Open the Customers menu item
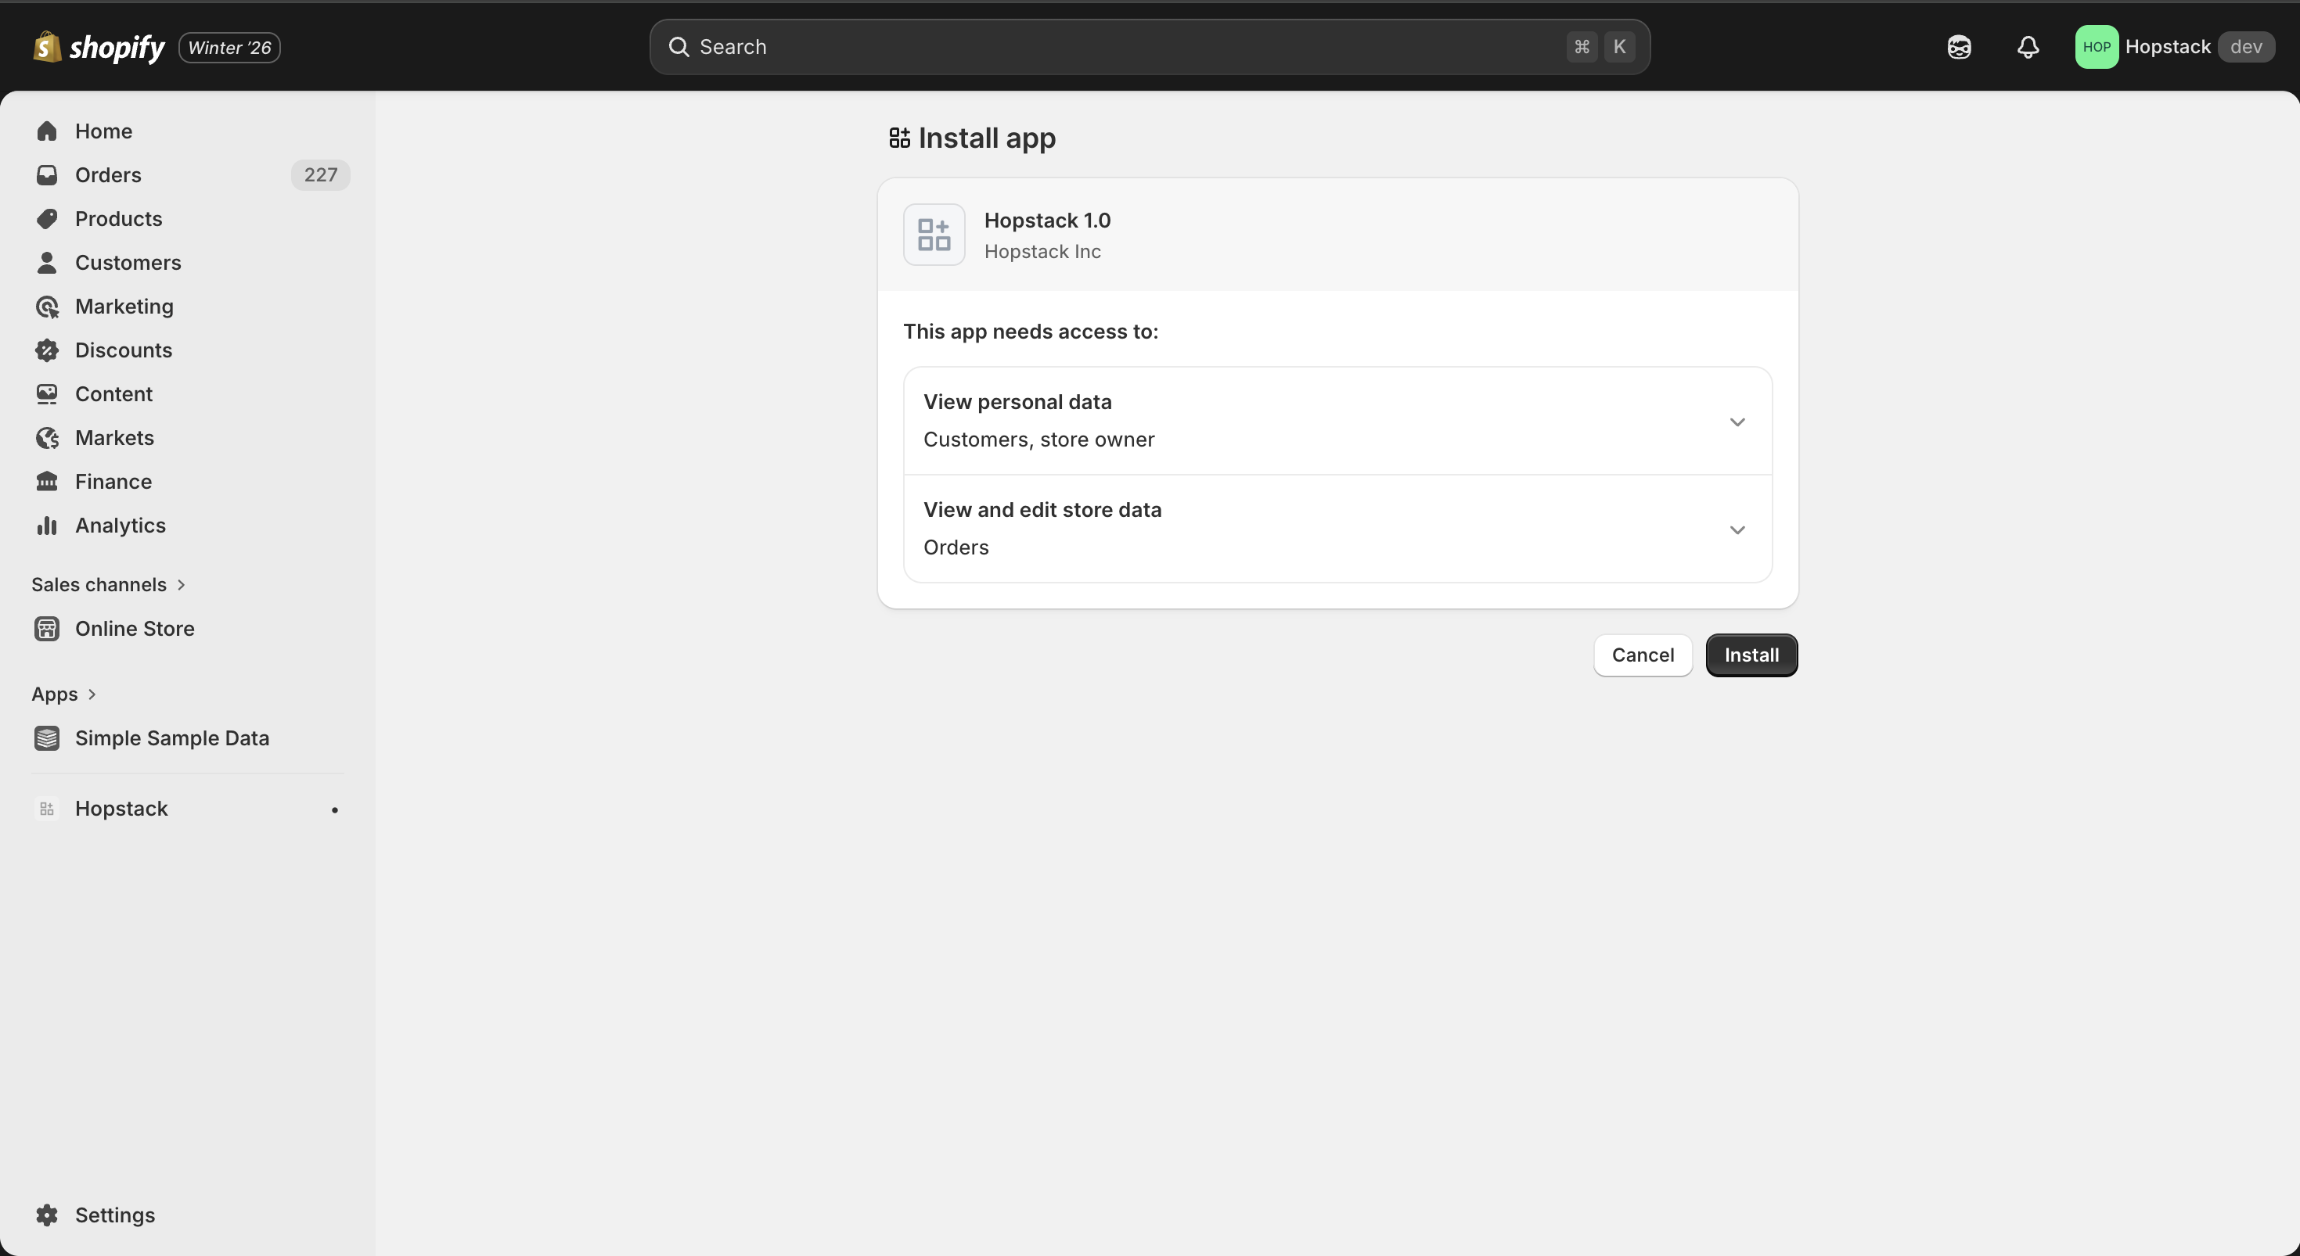Screen dimensions: 2300x1256 [x=128, y=262]
